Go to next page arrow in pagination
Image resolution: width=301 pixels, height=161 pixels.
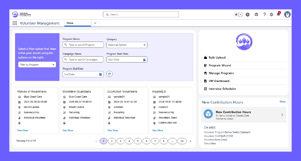(190, 141)
